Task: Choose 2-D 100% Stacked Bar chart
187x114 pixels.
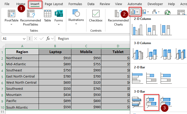Action: click(x=166, y=78)
